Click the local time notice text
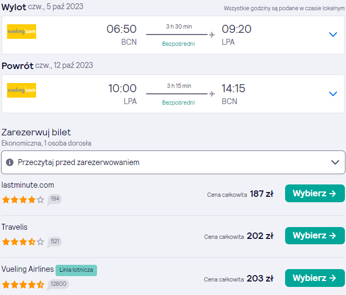Viewport: 346px width, 295px height. pos(284,9)
